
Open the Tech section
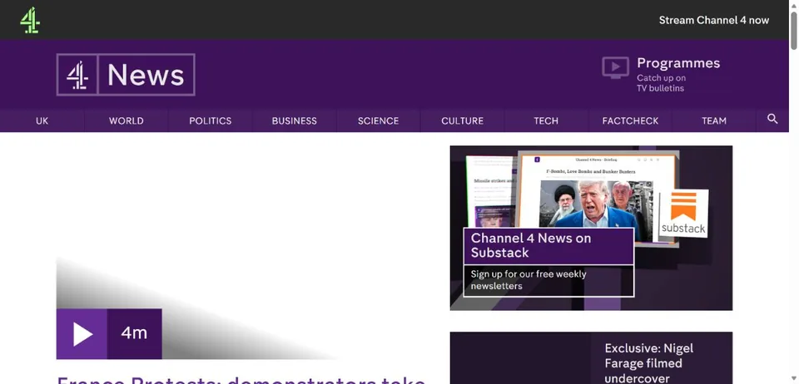point(546,121)
